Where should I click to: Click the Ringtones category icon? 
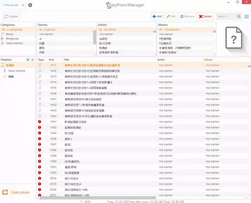tap(2, 39)
